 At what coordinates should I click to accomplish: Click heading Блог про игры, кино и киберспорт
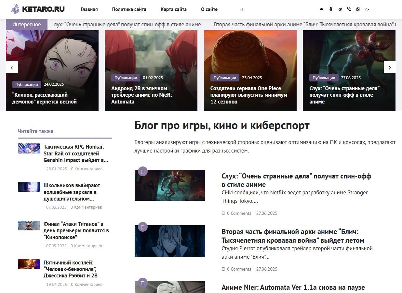coord(222,125)
